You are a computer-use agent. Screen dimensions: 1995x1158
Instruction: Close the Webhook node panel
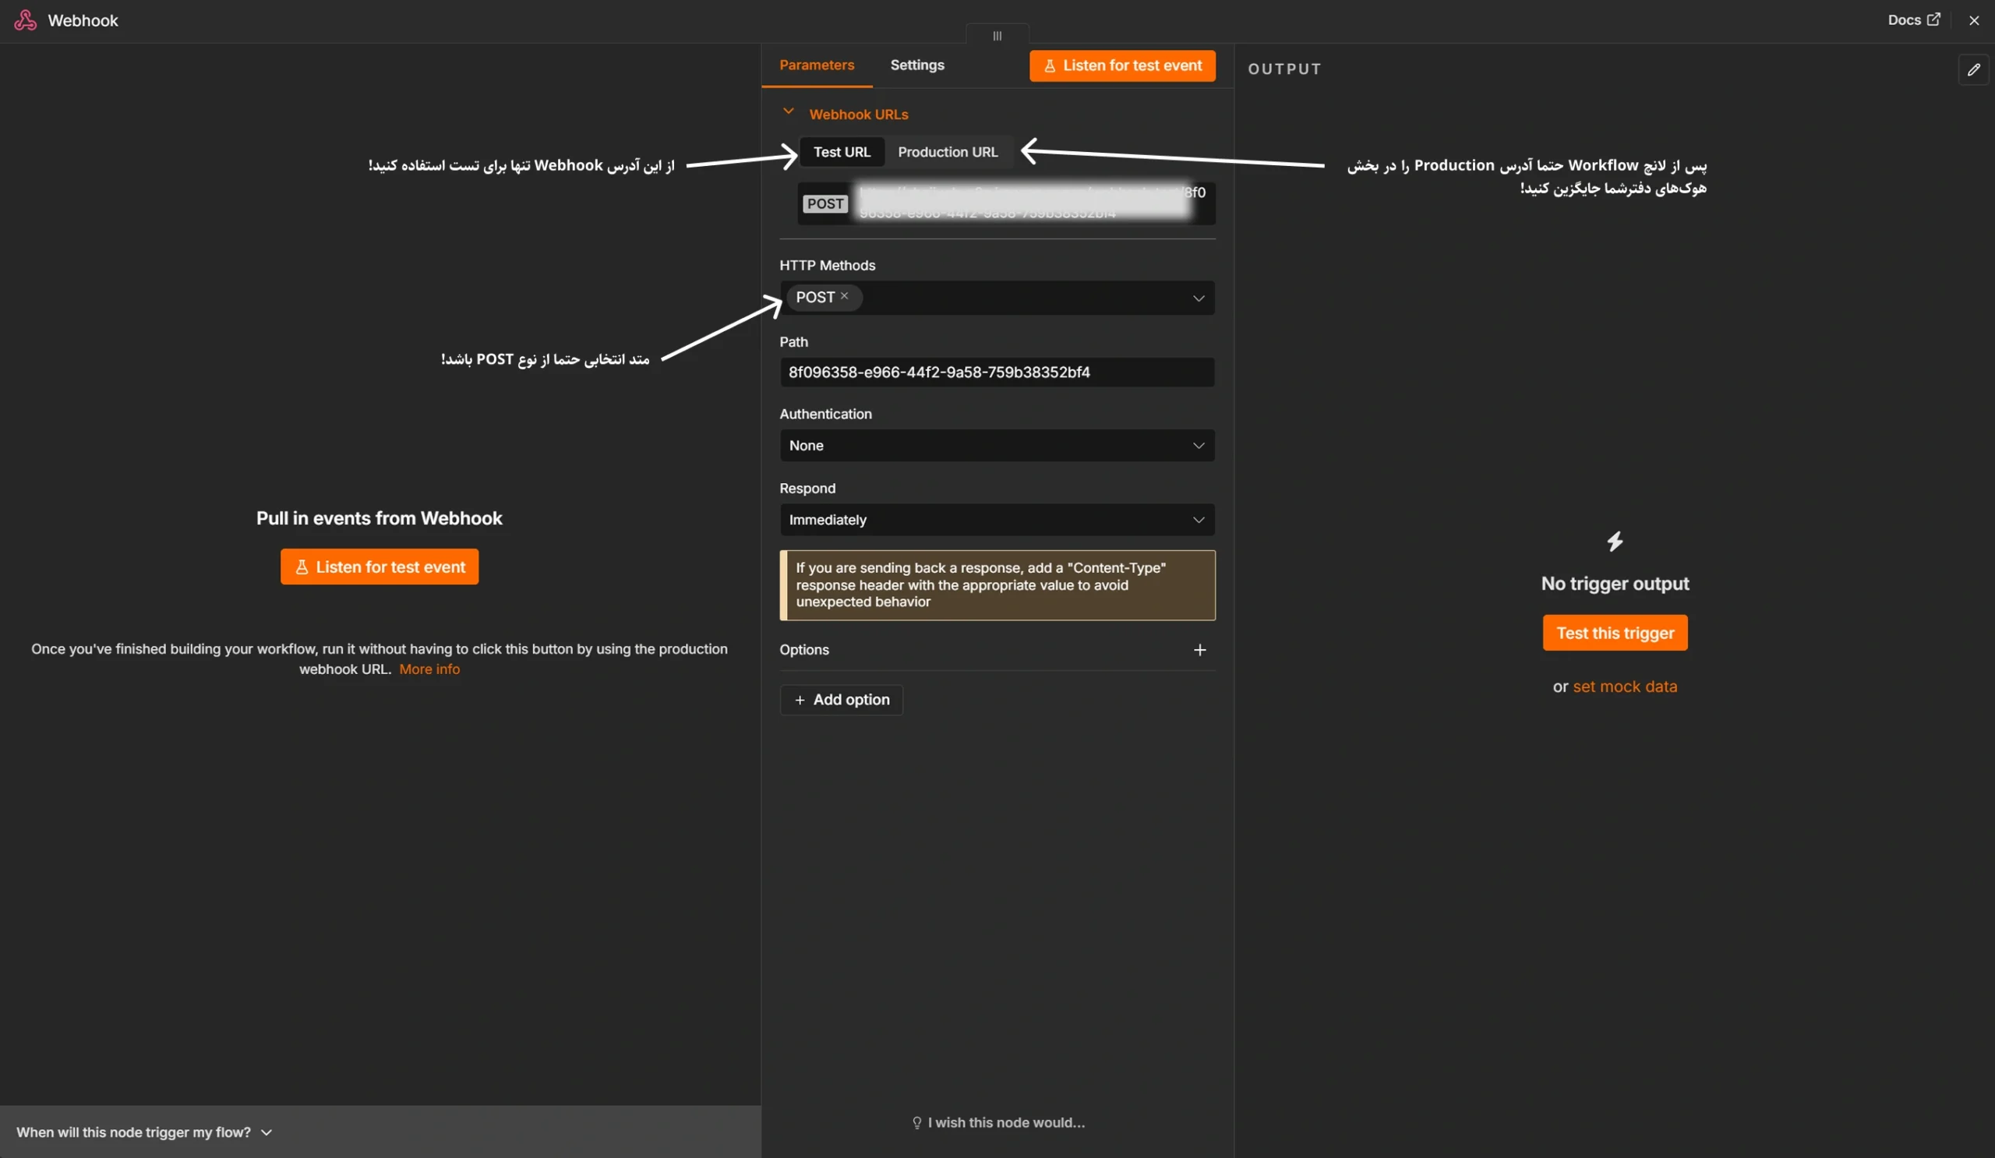click(x=1974, y=20)
